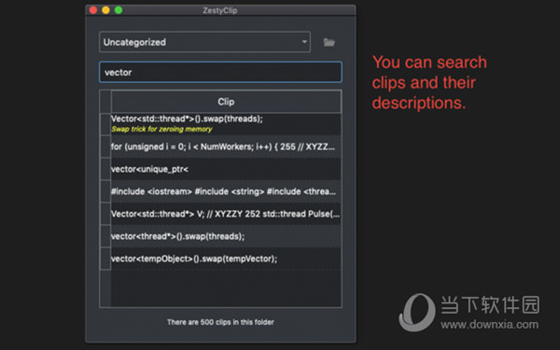Select vector<thread*>().swap(threads); clip
This screenshot has height=350, width=560.
coord(226,236)
